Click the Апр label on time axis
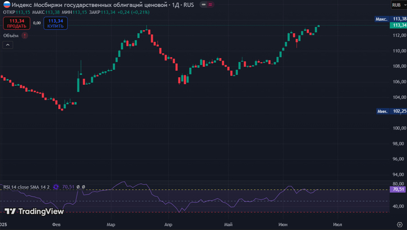The image size is (407, 230). pyautogui.click(x=168, y=225)
